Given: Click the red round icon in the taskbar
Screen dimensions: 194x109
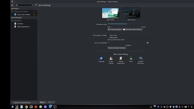Looking at the screenshot, I should (36, 107).
